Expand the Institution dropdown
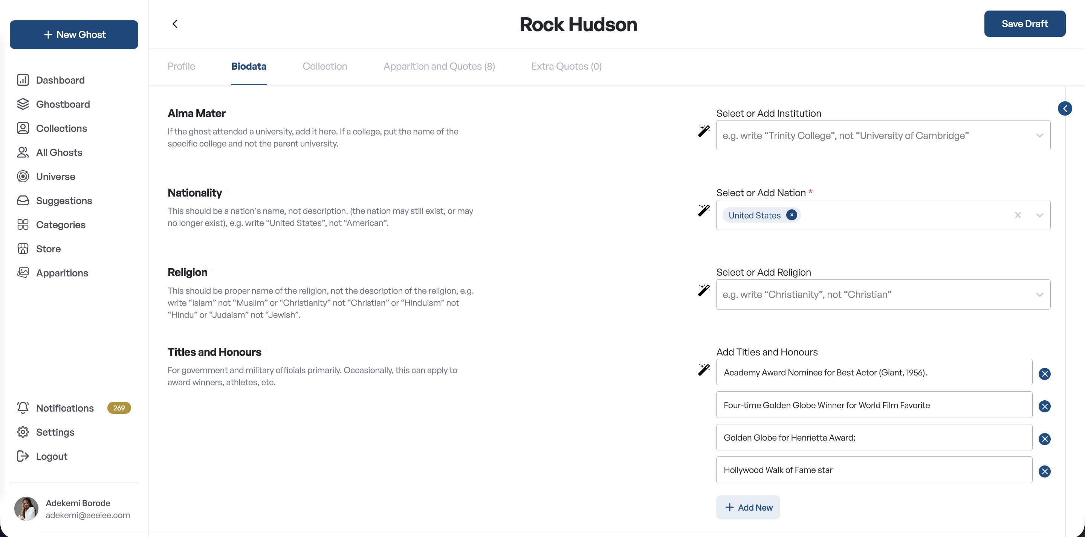Image resolution: width=1085 pixels, height=537 pixels. [x=1039, y=136]
